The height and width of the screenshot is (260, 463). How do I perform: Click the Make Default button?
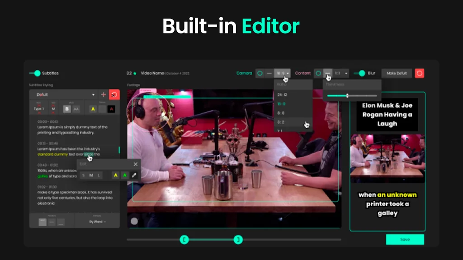(x=397, y=73)
